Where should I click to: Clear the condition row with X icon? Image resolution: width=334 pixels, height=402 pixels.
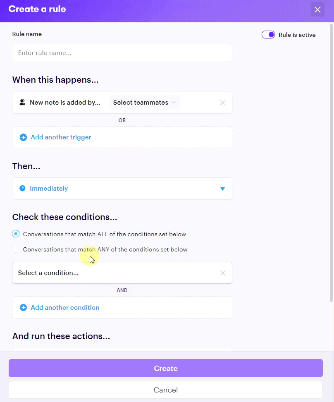[x=223, y=273]
